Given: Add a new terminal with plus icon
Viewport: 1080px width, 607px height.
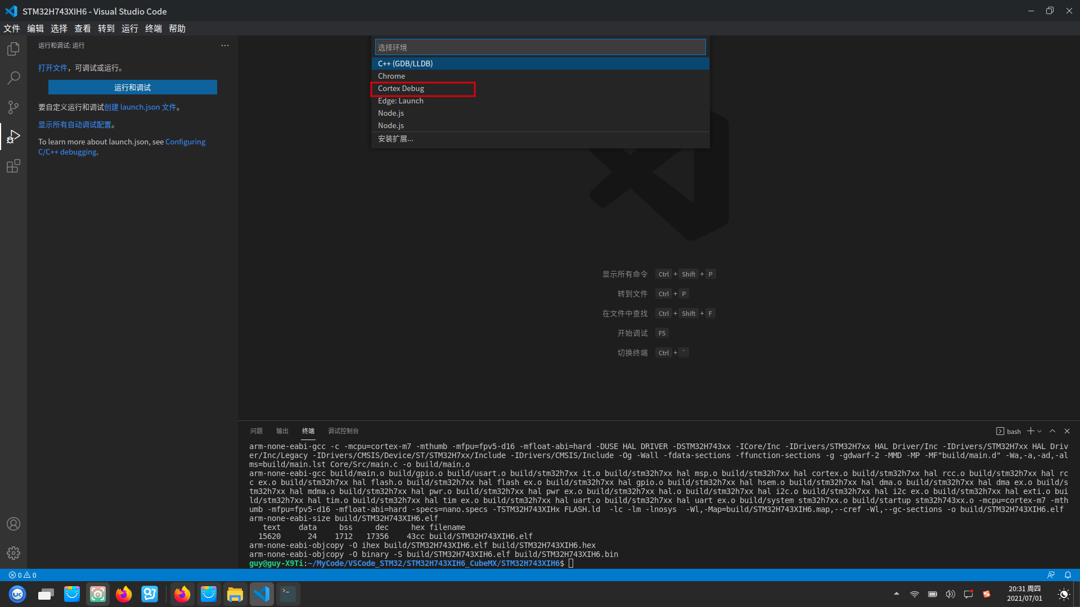Looking at the screenshot, I should (1030, 431).
